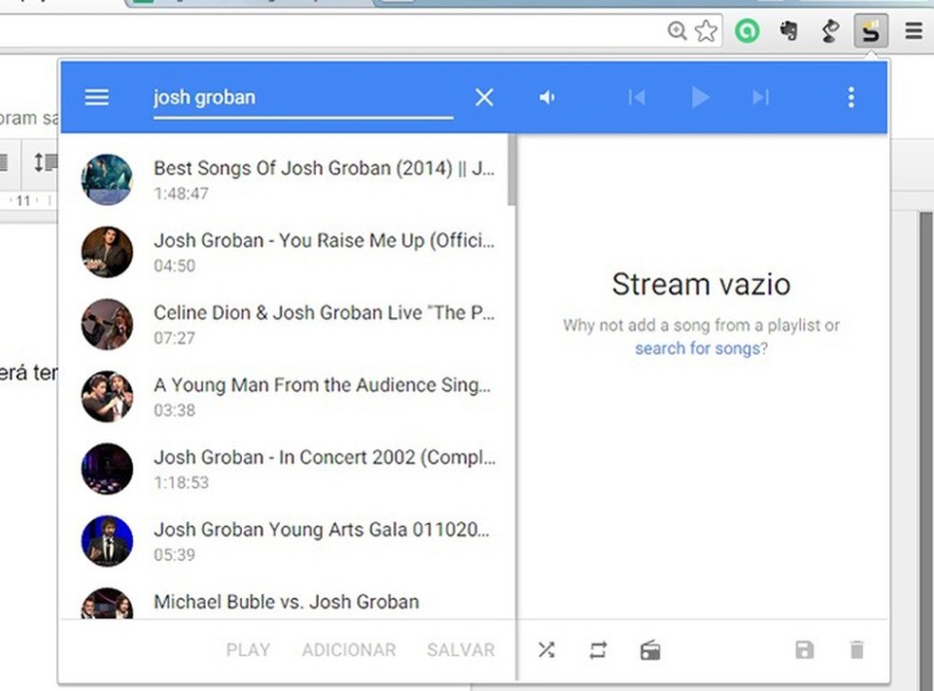
Task: Click the "search for songs?" link
Action: pos(700,348)
